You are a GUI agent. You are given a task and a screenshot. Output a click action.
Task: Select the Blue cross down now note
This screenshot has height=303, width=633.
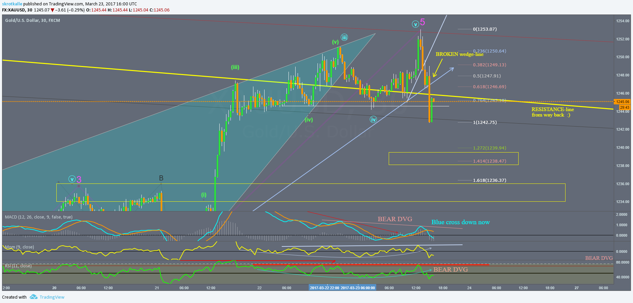[x=461, y=222]
